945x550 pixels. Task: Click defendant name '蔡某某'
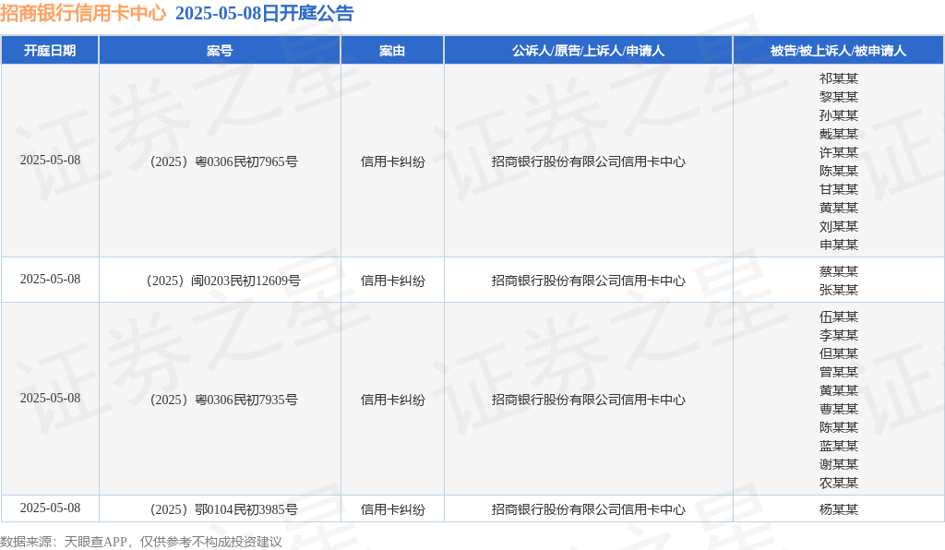(x=838, y=271)
